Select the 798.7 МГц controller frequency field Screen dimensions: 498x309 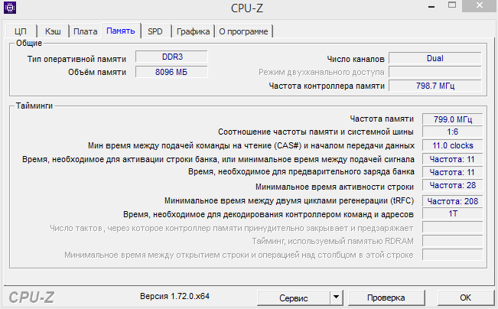pos(435,86)
